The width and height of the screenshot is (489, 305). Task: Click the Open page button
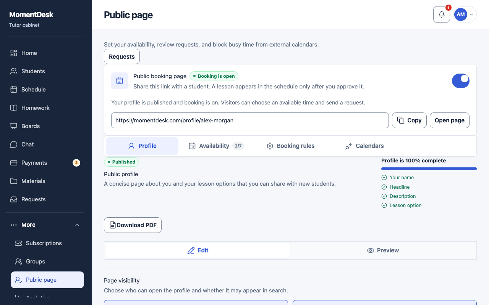click(x=450, y=120)
